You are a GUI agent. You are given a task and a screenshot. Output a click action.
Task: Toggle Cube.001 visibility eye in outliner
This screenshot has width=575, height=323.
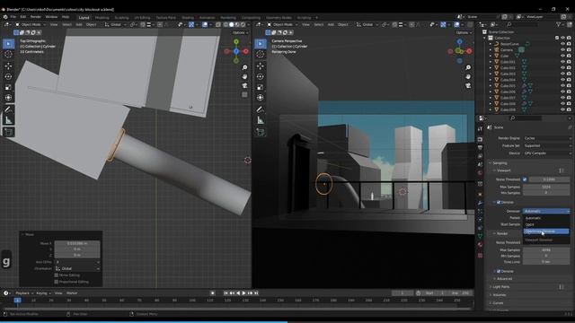pyautogui.click(x=562, y=62)
